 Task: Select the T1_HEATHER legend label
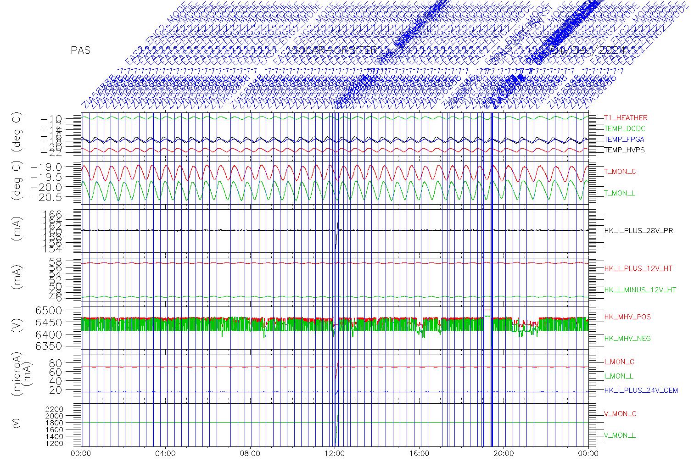coord(626,118)
